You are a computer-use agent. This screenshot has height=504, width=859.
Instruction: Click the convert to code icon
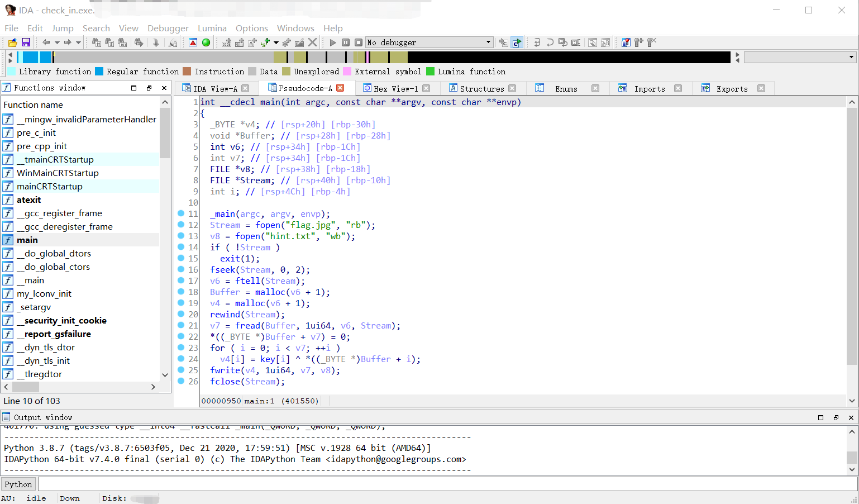(227, 42)
